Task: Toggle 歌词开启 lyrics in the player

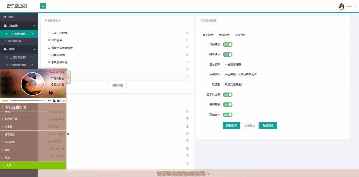Action: [x=57, y=84]
